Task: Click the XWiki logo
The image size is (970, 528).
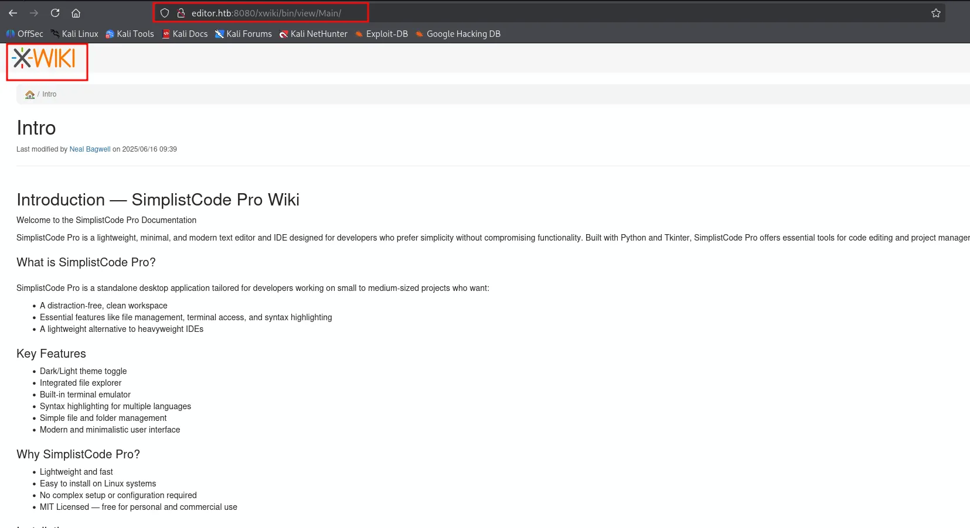Action: (44, 58)
